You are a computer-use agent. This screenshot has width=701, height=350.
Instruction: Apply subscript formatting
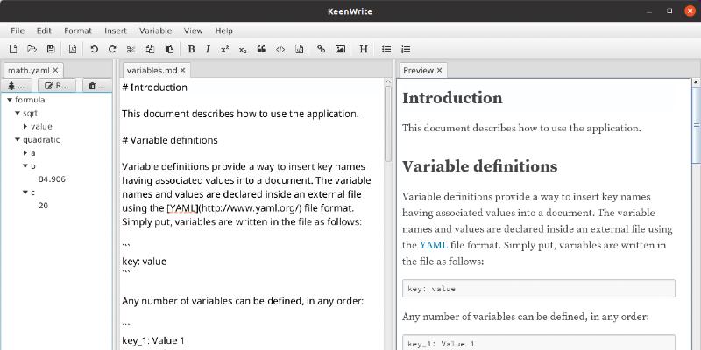[243, 49]
